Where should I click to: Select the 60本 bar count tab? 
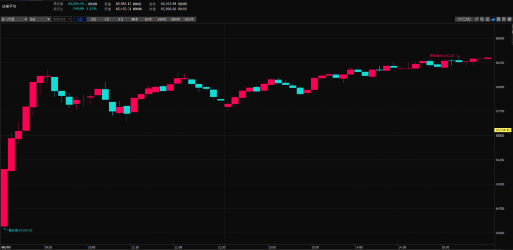pos(148,20)
